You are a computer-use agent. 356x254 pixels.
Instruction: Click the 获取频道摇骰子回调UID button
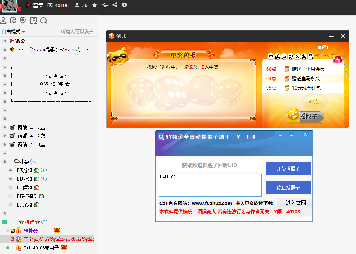(x=209, y=165)
